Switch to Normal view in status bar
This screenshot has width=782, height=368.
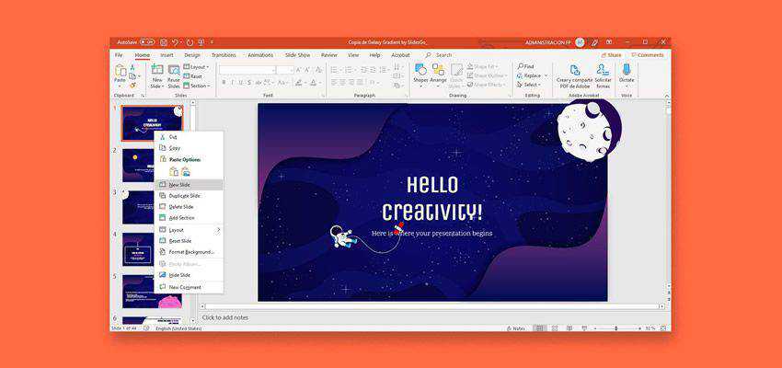click(x=540, y=328)
